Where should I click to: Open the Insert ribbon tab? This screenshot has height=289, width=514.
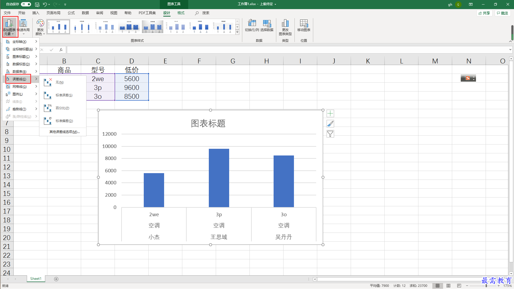pos(36,13)
